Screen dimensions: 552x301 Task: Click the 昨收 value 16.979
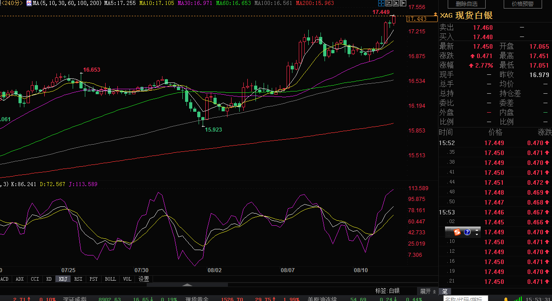(539, 75)
